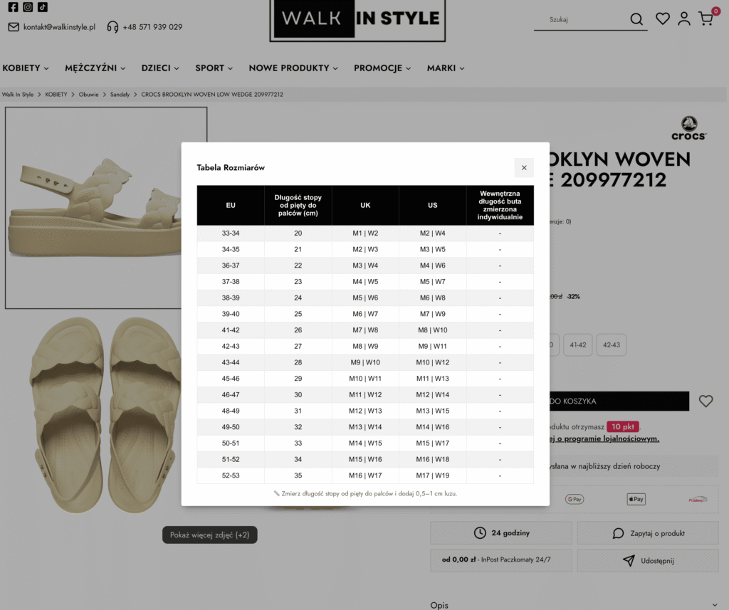
Task: Open the Facebook social icon
Action: click(13, 7)
